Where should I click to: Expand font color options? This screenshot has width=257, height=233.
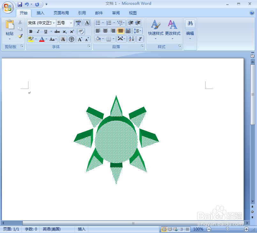[47, 39]
